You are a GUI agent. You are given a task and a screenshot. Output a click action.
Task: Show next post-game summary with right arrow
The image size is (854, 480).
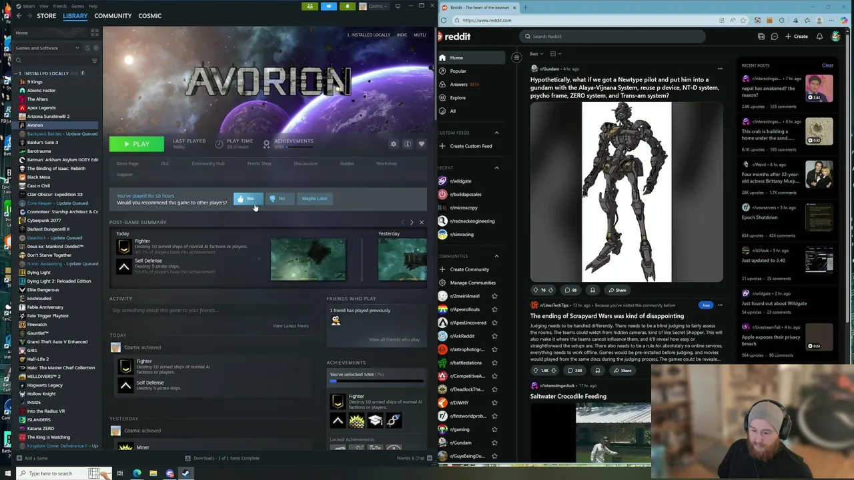411,222
